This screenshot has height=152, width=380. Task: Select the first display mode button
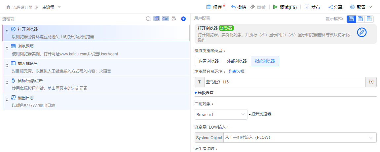tap(351, 19)
